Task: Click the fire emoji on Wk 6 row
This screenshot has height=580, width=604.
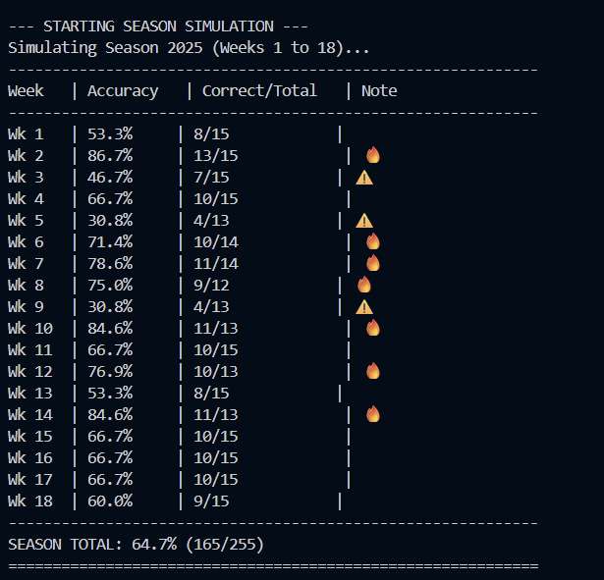Action: pyautogui.click(x=372, y=241)
